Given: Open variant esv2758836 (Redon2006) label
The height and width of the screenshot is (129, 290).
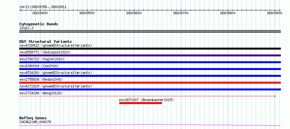Looking at the screenshot, I should tap(41, 79).
